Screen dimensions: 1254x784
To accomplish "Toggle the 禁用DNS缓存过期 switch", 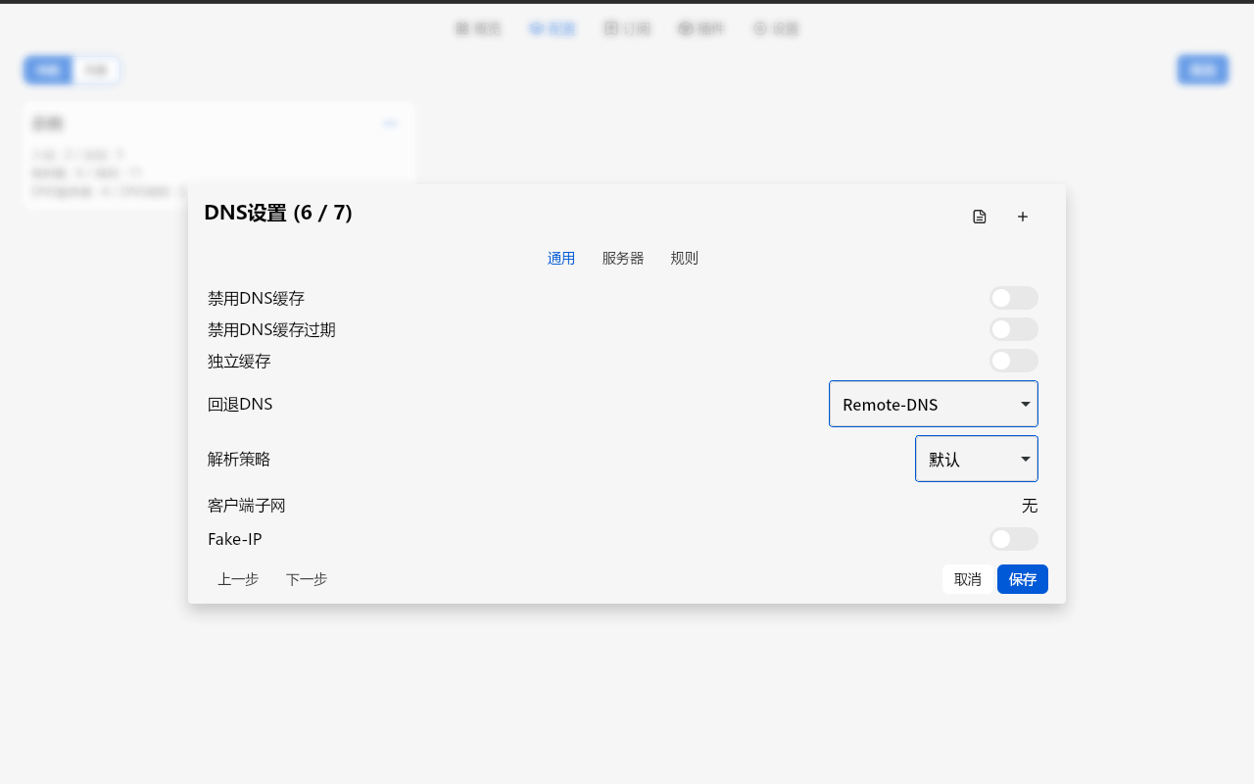I will click(1014, 329).
